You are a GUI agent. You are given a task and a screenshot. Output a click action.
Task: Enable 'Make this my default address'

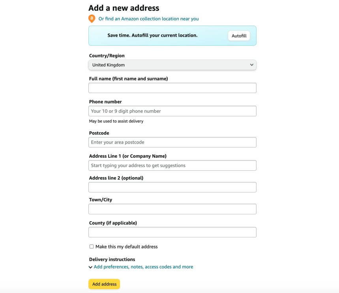pyautogui.click(x=91, y=246)
